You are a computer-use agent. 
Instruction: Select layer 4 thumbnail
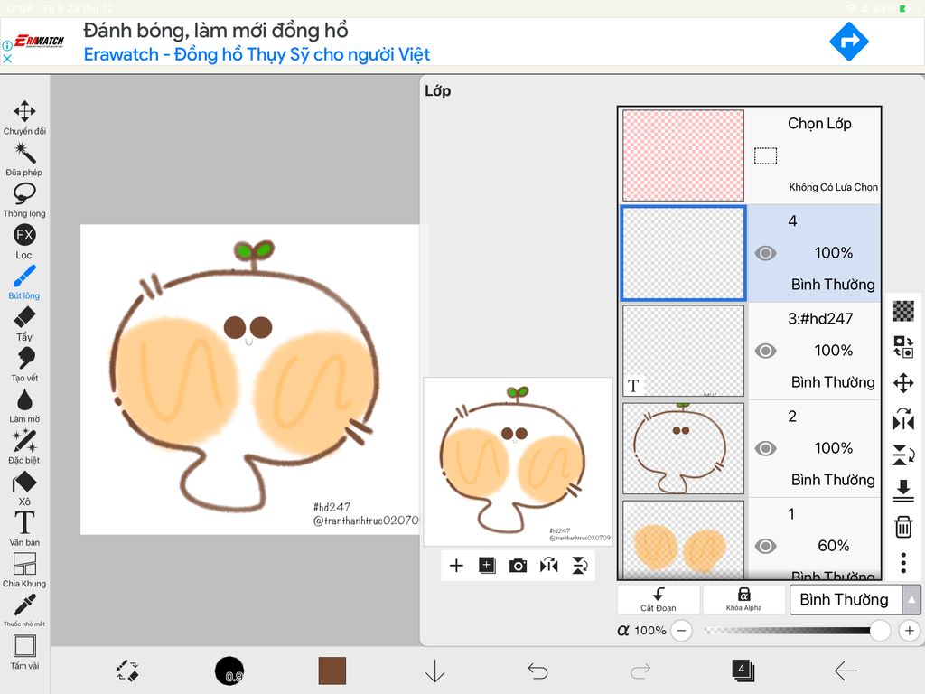click(683, 253)
